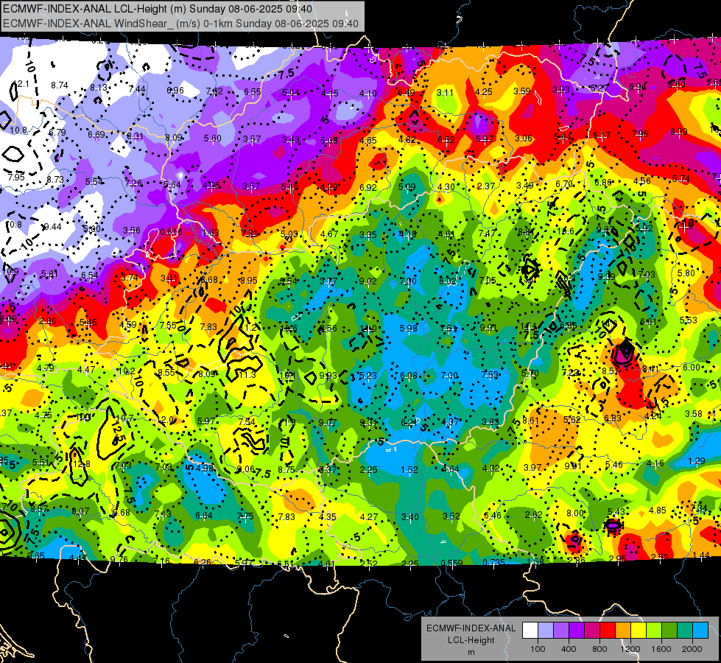
Task: Click the wind shear value 7.95
Action: tap(16, 177)
